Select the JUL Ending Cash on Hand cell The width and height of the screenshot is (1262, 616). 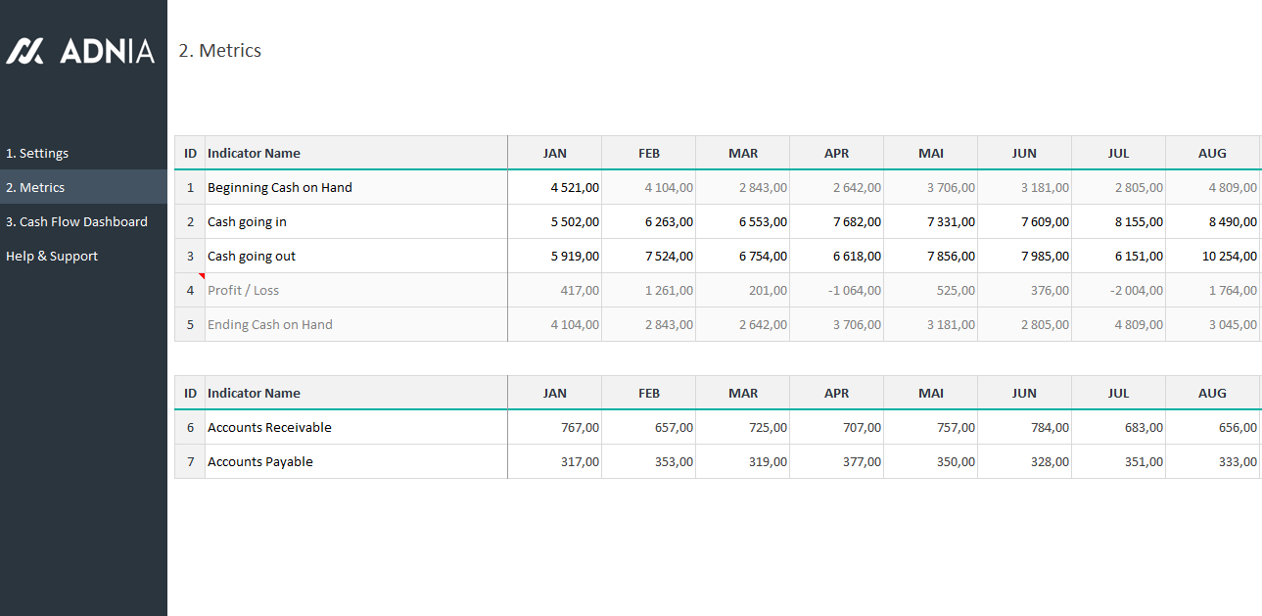(1118, 324)
